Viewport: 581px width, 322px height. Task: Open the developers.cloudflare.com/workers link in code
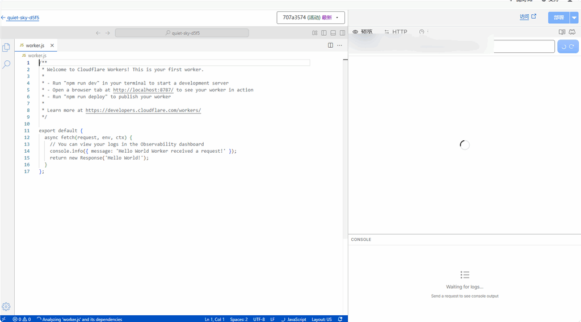[x=143, y=110]
